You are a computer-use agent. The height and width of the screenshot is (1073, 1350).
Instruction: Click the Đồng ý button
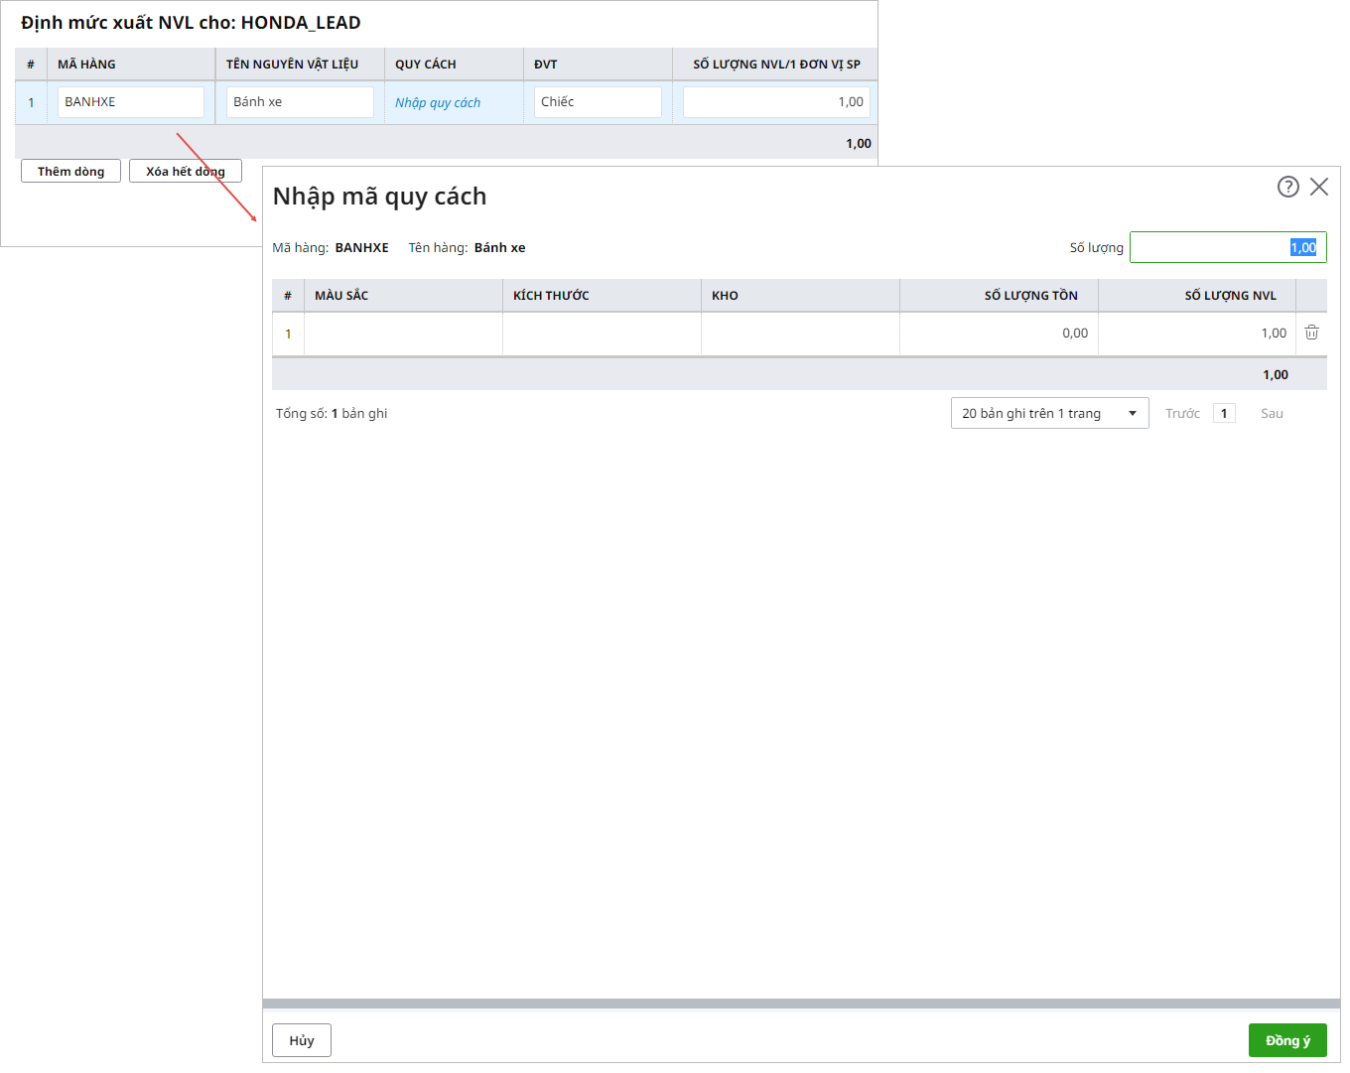1286,1040
